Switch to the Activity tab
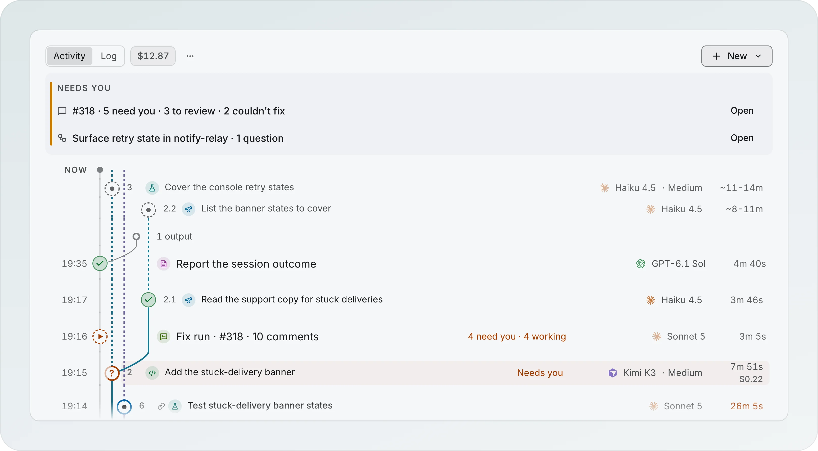This screenshot has height=451, width=818. point(69,56)
